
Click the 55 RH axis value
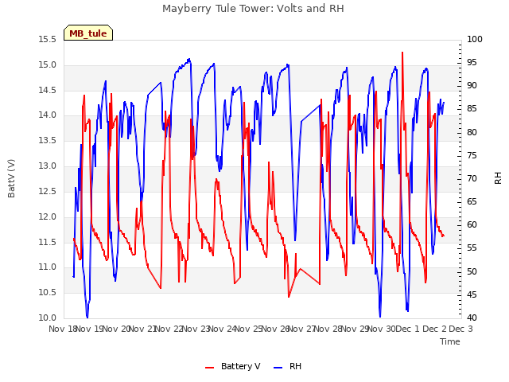pyautogui.click(x=472, y=248)
